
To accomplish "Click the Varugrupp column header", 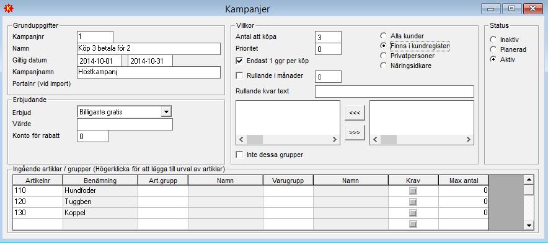I will point(288,181).
